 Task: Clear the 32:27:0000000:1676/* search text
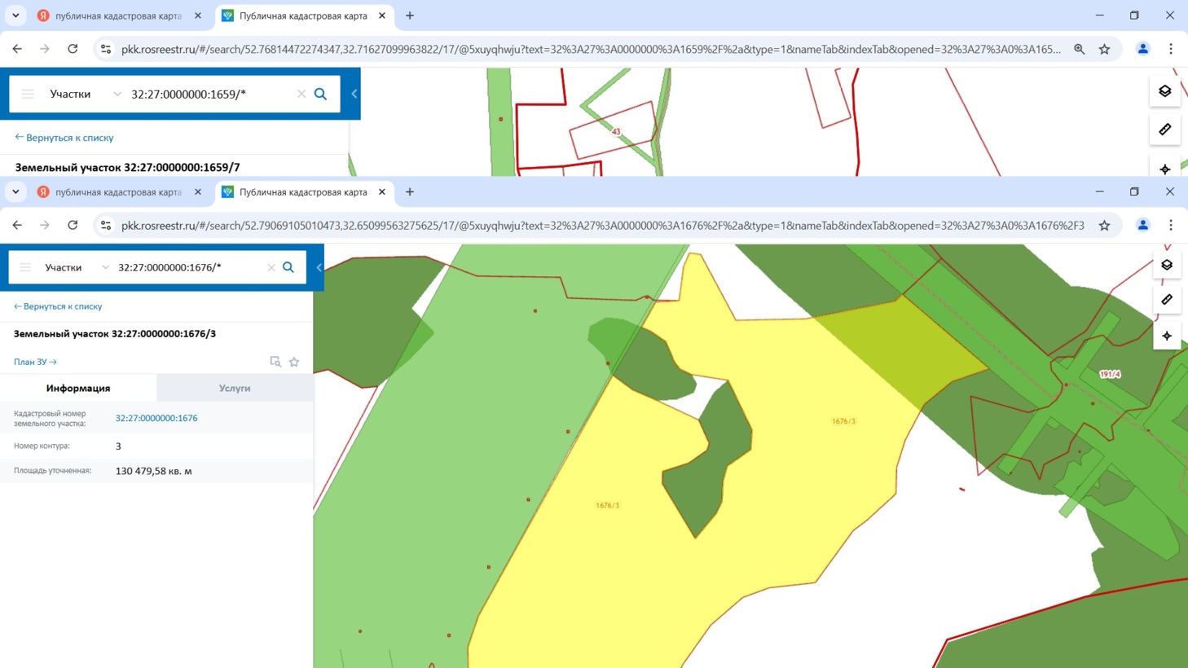(271, 267)
